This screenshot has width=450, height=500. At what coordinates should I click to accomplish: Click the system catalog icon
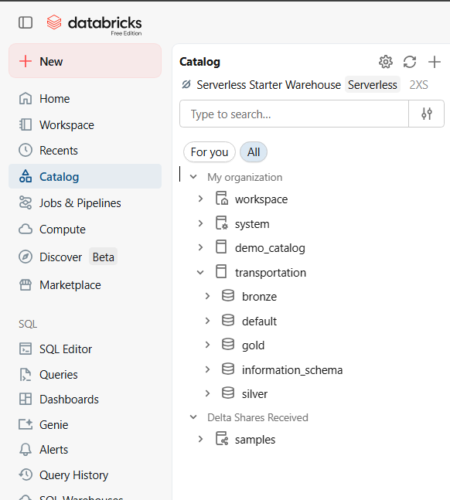tap(221, 223)
